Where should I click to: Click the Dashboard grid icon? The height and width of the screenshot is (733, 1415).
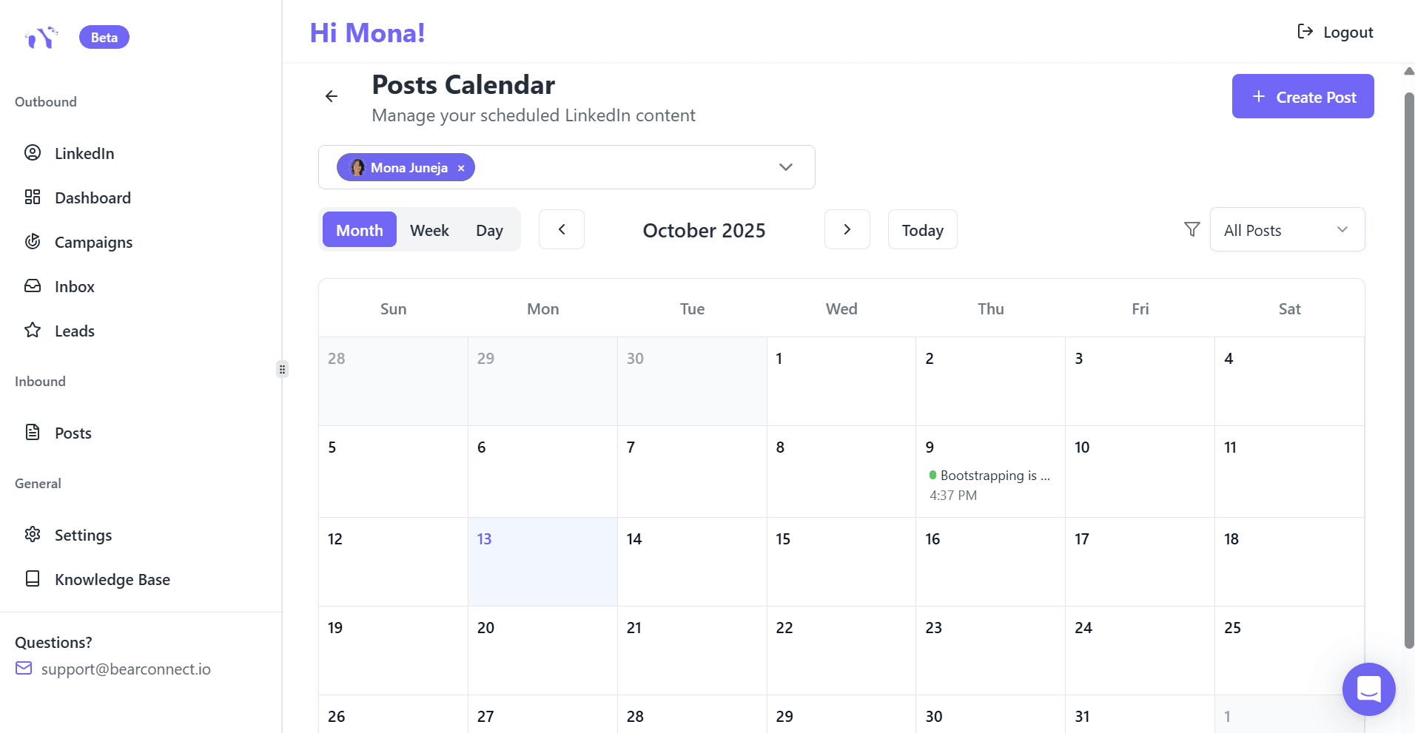[x=33, y=197]
